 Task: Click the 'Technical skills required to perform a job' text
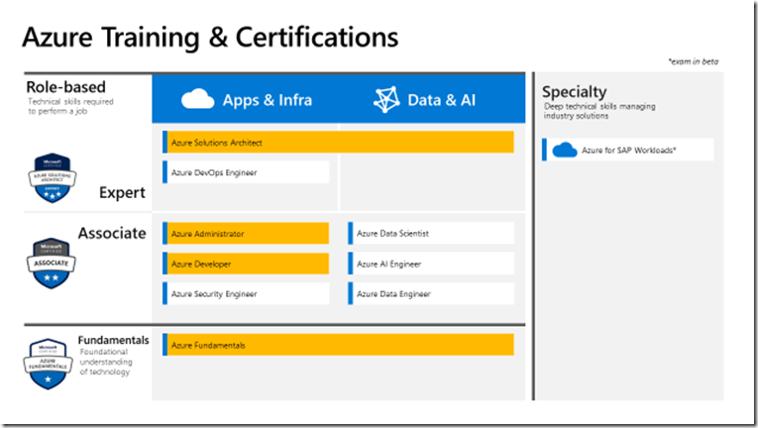(x=70, y=106)
